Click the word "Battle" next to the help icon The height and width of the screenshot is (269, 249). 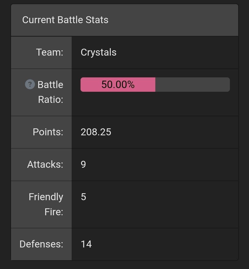(50, 85)
